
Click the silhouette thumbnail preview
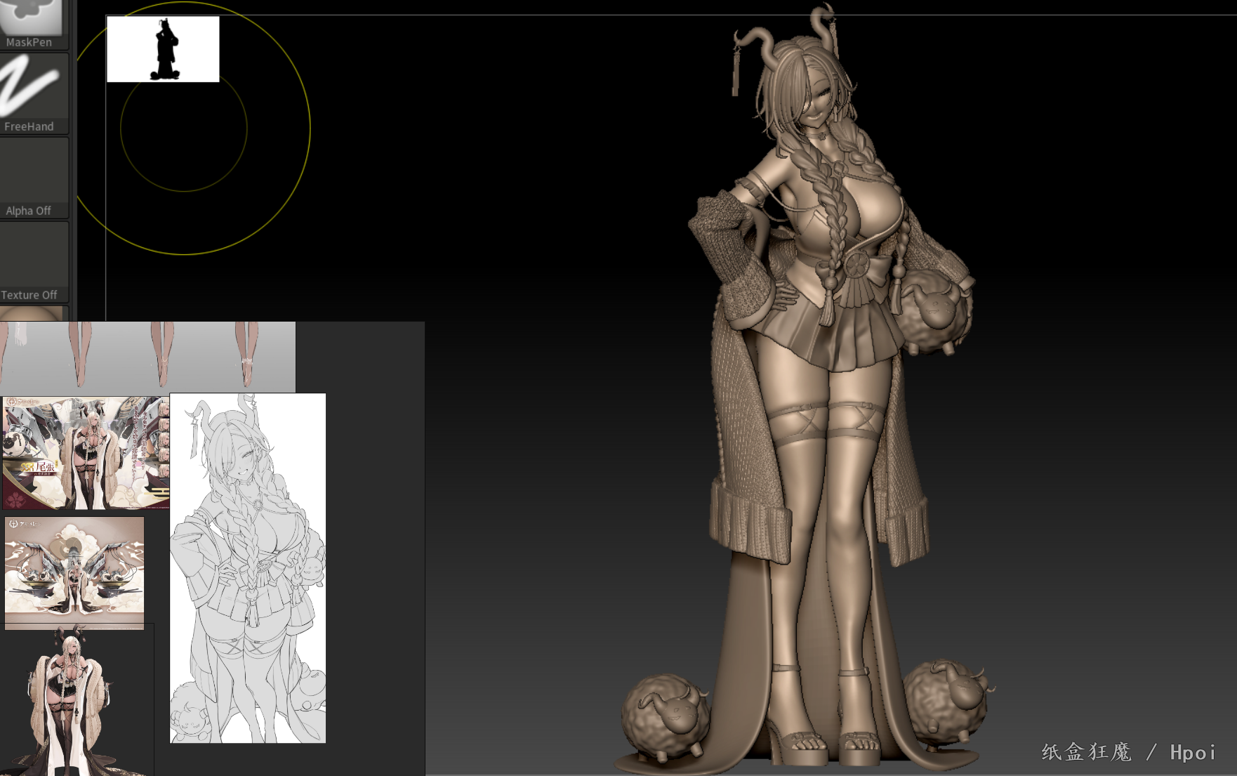[x=163, y=49]
